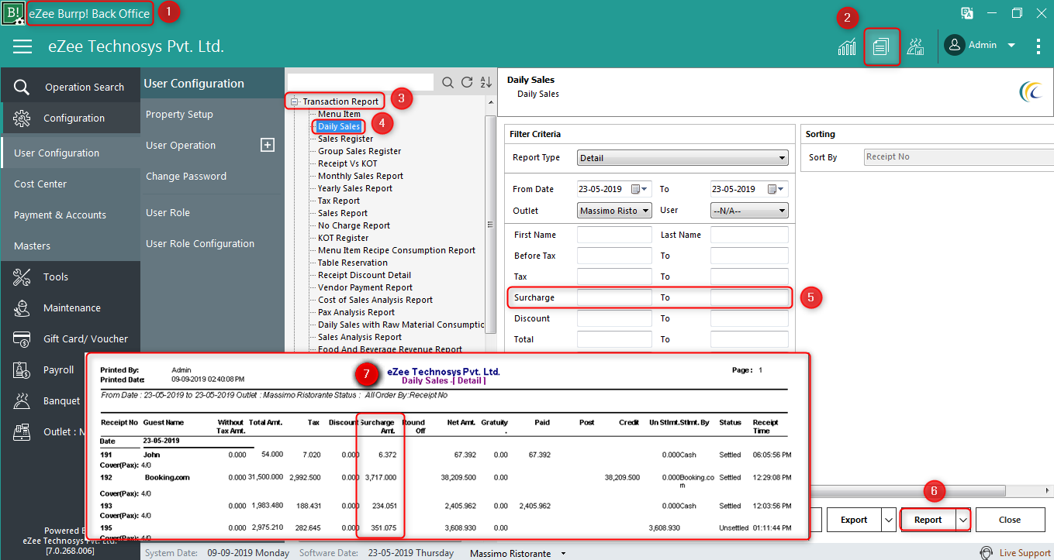Screen dimensions: 1054x560
Task: Open the statistics chart icon in header
Action: coord(847,46)
